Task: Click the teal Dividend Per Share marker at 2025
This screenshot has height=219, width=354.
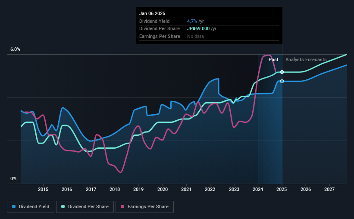Action: (x=282, y=72)
